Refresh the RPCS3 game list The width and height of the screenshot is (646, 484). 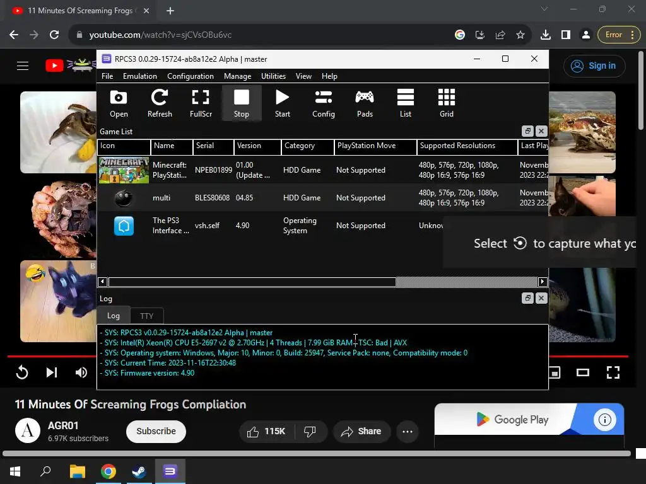(160, 103)
